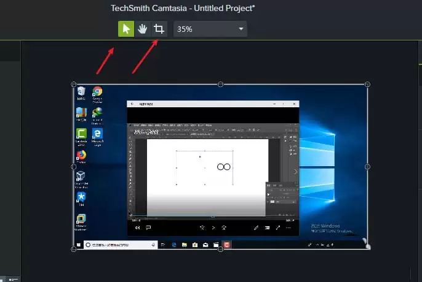Click Microsoft Edge shortcut in recorded desktop
The height and width of the screenshot is (282, 422).
(x=97, y=137)
